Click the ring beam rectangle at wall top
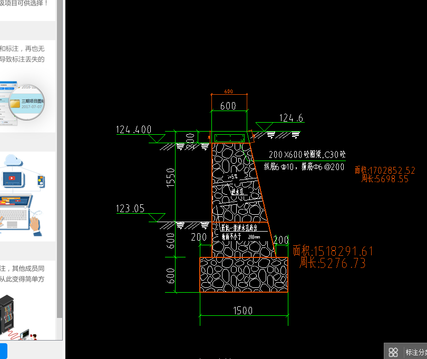 229,137
